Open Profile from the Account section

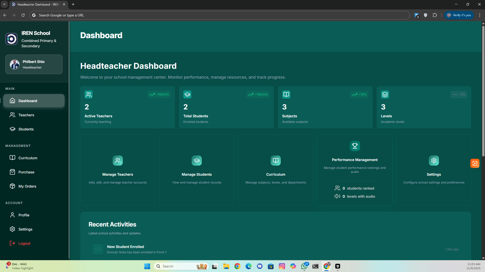[23, 215]
